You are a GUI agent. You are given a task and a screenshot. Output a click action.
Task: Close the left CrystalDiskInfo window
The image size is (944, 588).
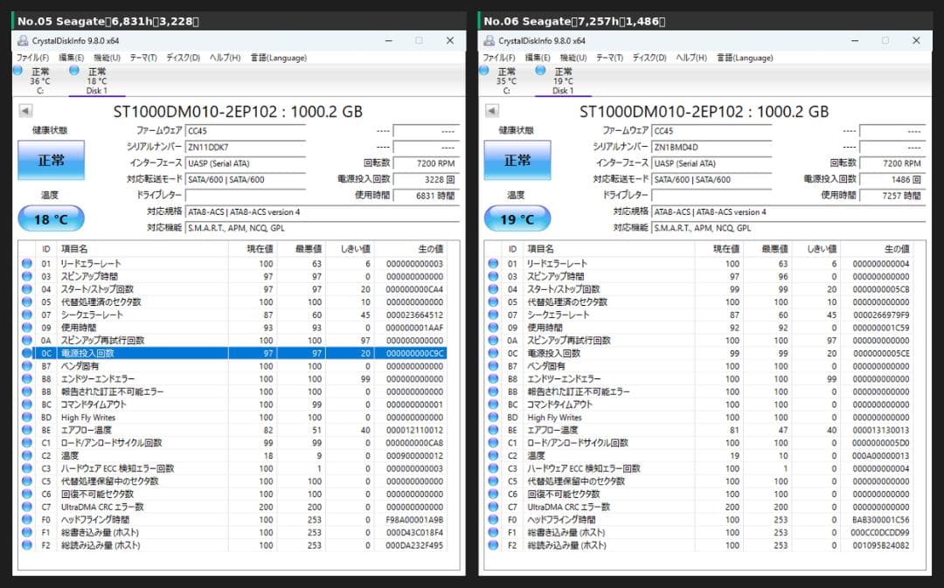pos(450,41)
